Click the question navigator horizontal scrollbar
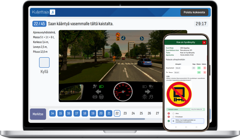 117,119
